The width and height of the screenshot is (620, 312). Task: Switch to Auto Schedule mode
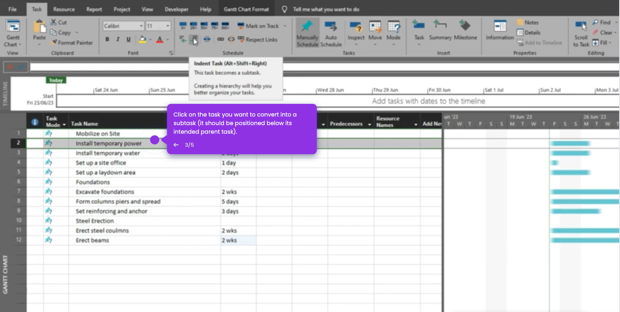coord(331,34)
